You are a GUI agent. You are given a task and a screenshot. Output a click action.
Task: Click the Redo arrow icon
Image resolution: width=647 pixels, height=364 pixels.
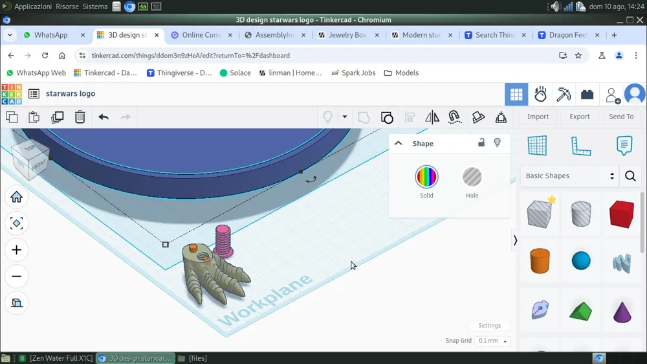click(126, 117)
